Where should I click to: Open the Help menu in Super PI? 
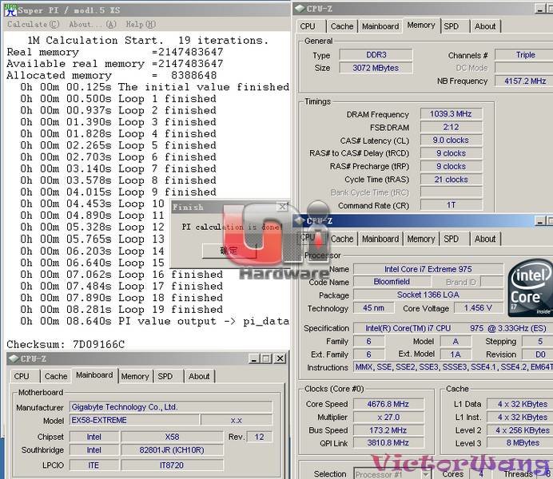(x=141, y=24)
